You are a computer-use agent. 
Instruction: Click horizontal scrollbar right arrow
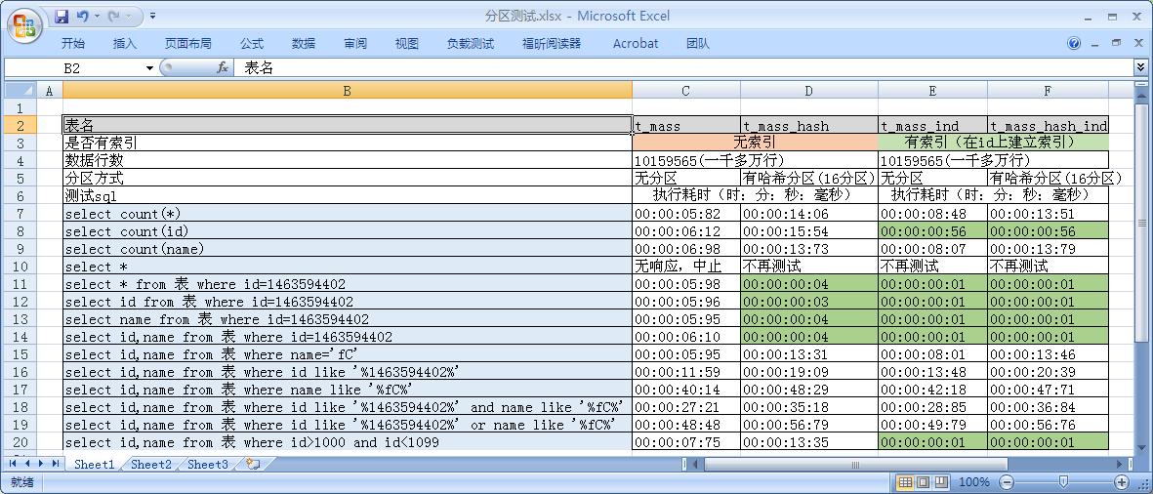pos(1120,464)
